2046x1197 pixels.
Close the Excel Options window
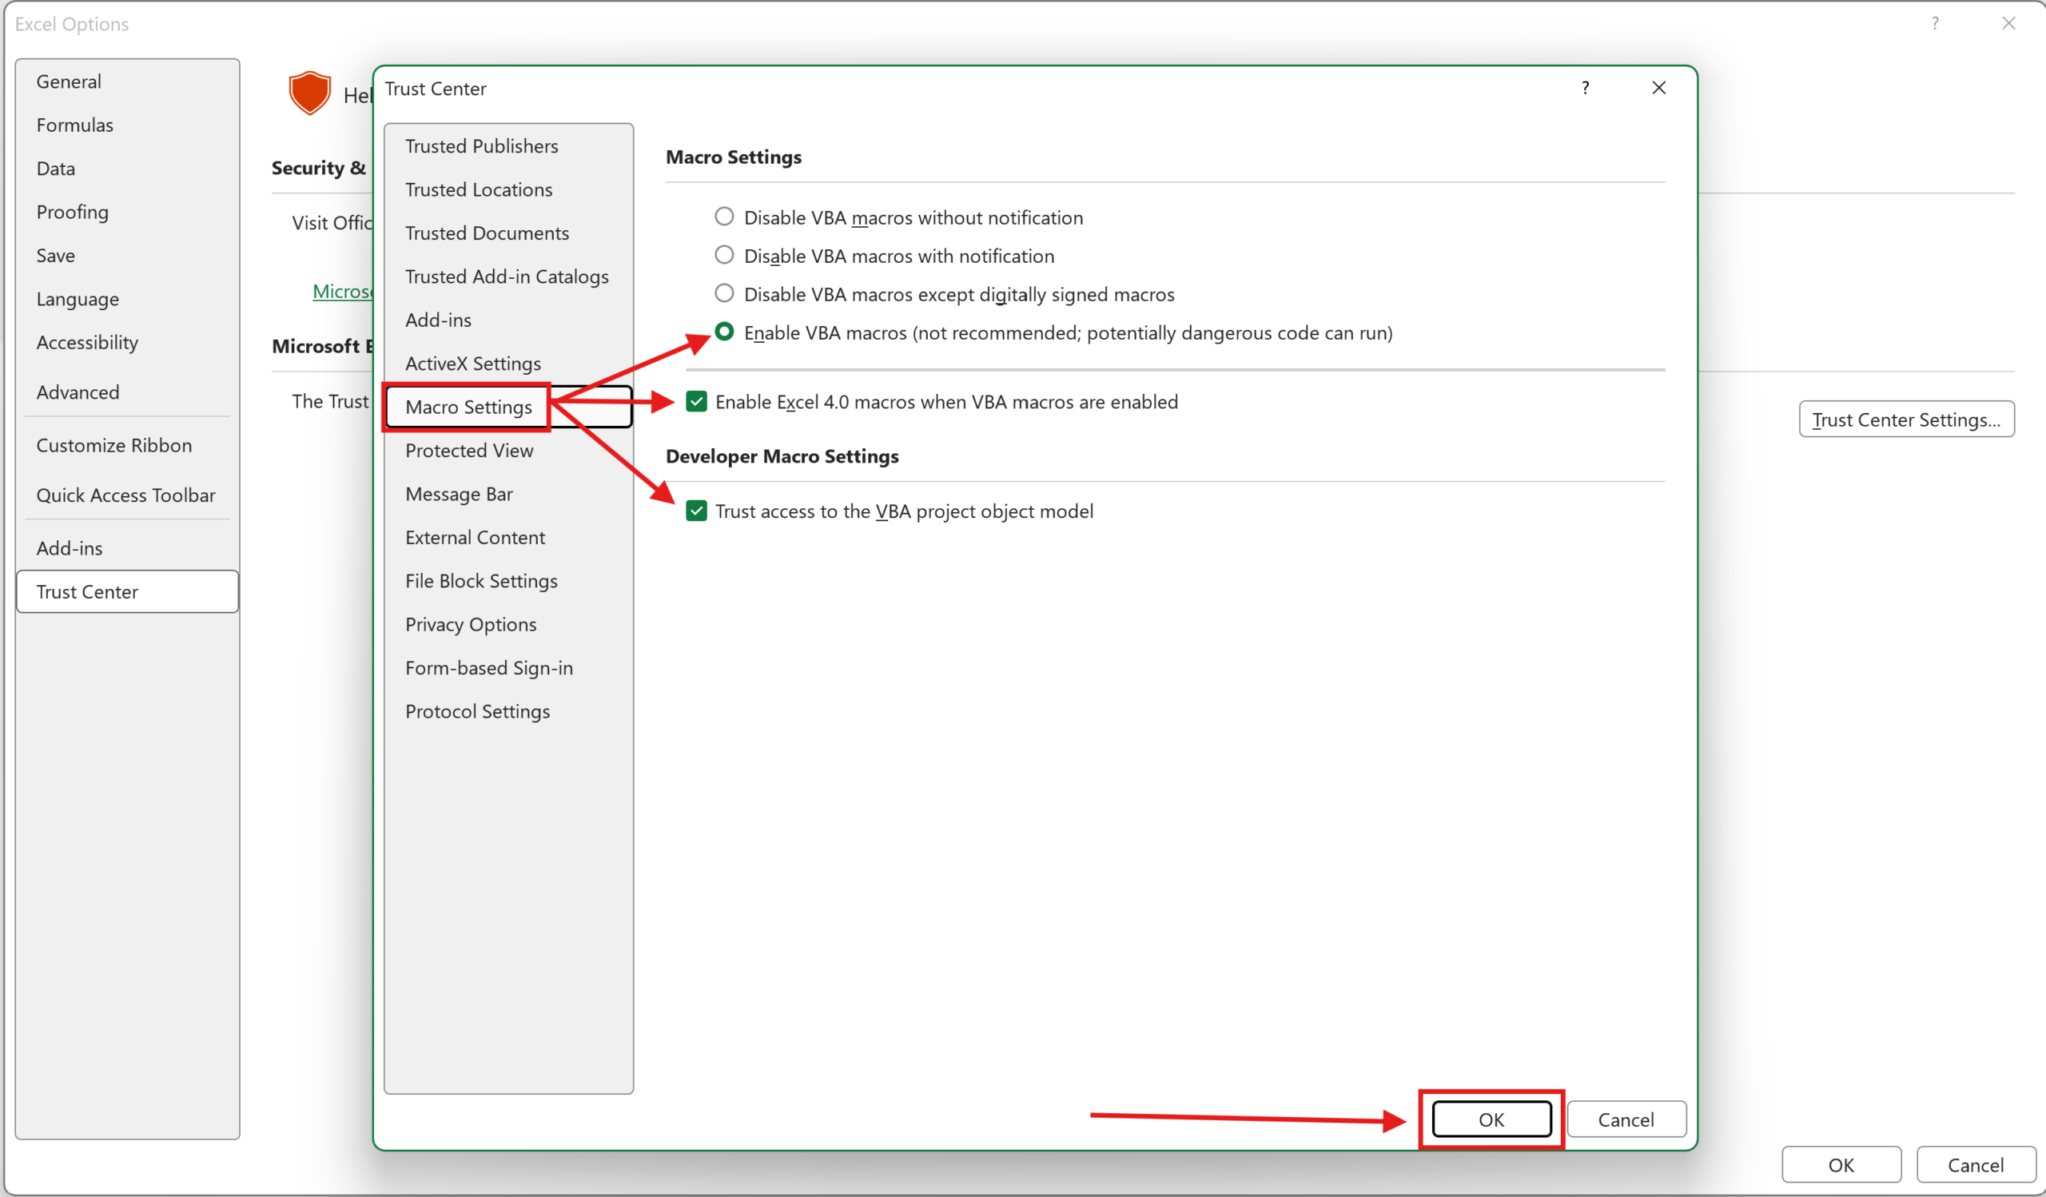click(x=2008, y=23)
